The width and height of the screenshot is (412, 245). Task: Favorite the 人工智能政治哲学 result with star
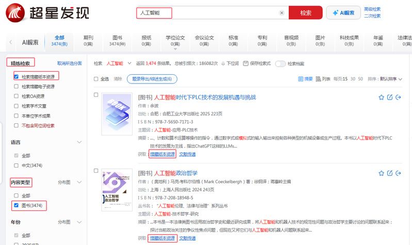(x=382, y=173)
